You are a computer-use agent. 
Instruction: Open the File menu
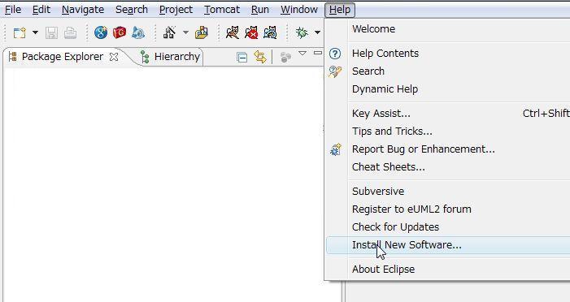(x=13, y=10)
